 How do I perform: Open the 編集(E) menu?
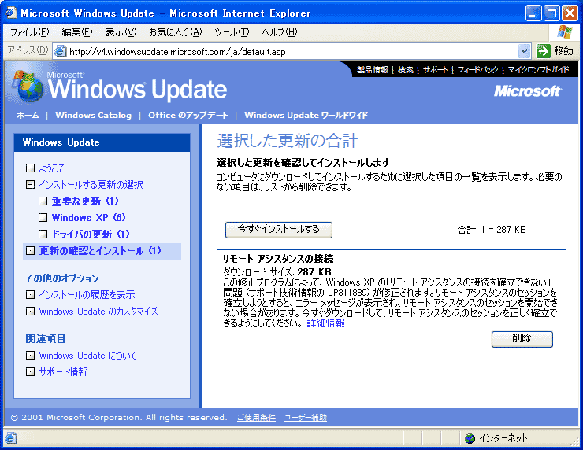(x=77, y=32)
